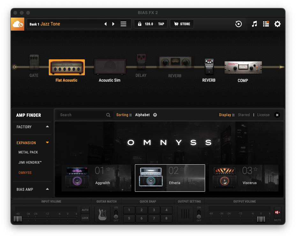Expand the BIAS AMP category
296x238 pixels.
tap(32, 189)
